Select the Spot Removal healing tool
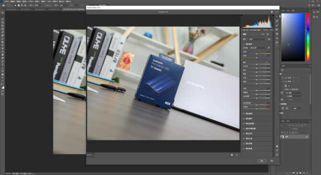Image resolution: width=321 pixels, height=175 pixels. (x=277, y=25)
